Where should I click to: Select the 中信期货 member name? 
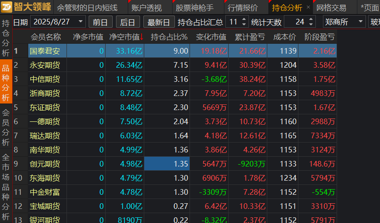click(x=45, y=79)
